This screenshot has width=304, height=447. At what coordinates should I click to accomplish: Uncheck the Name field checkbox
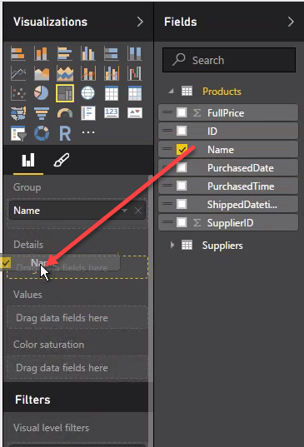coord(182,149)
